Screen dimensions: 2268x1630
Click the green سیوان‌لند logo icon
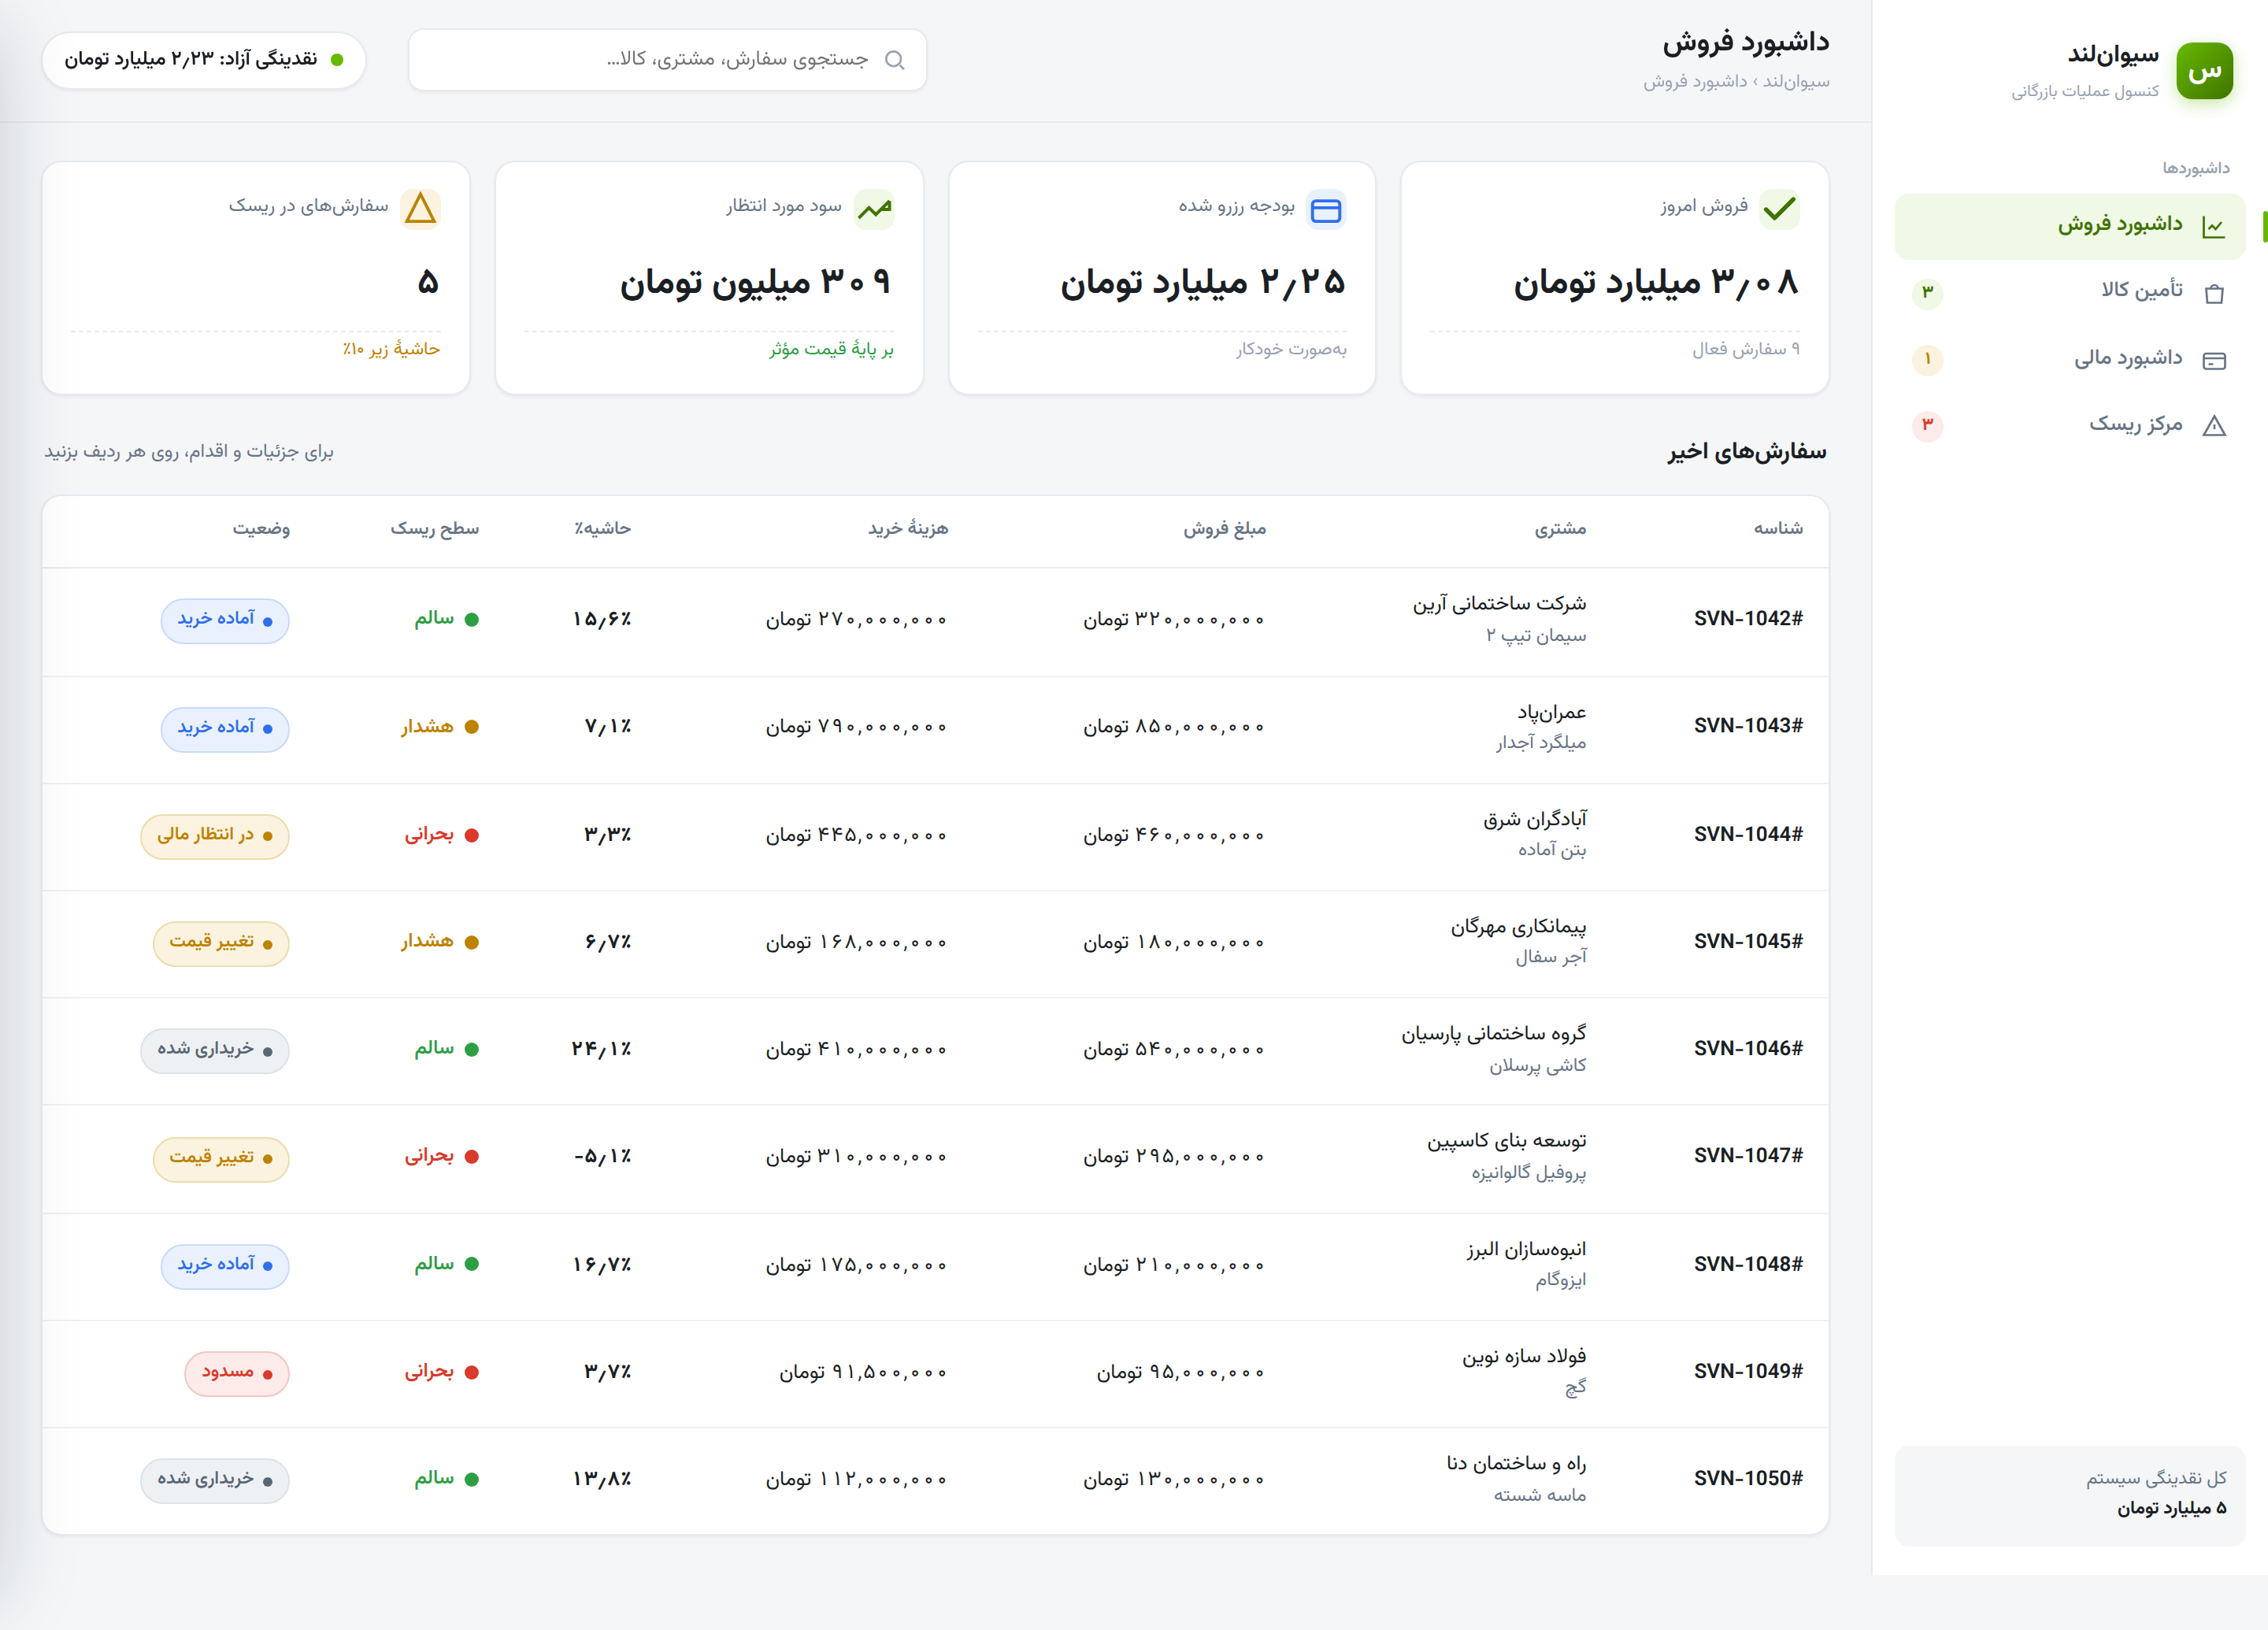pyautogui.click(x=2204, y=71)
